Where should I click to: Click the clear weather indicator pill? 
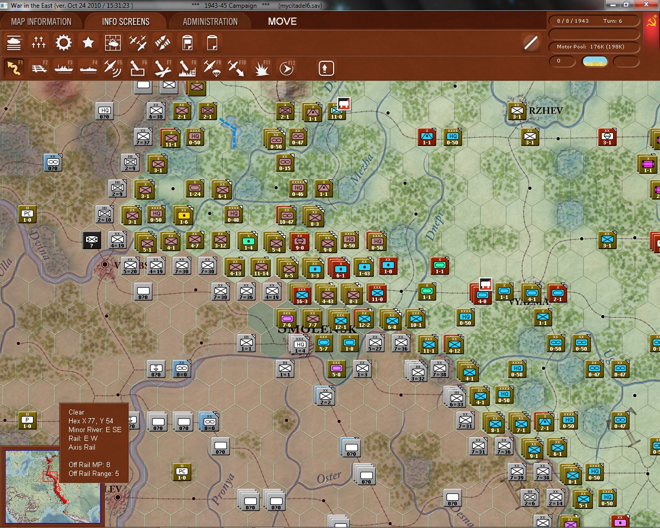pos(595,61)
